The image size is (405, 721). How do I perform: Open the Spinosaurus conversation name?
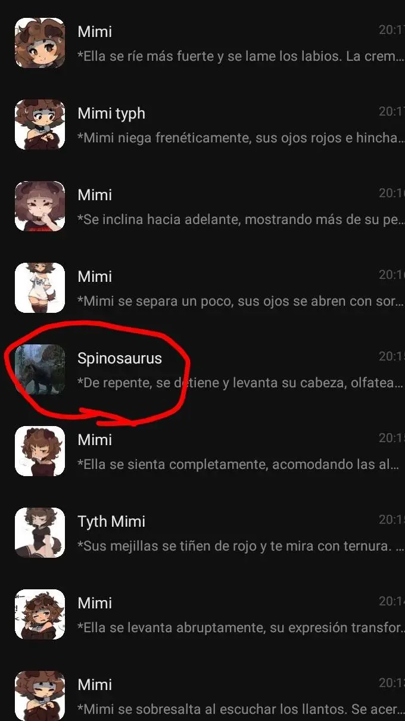120,358
